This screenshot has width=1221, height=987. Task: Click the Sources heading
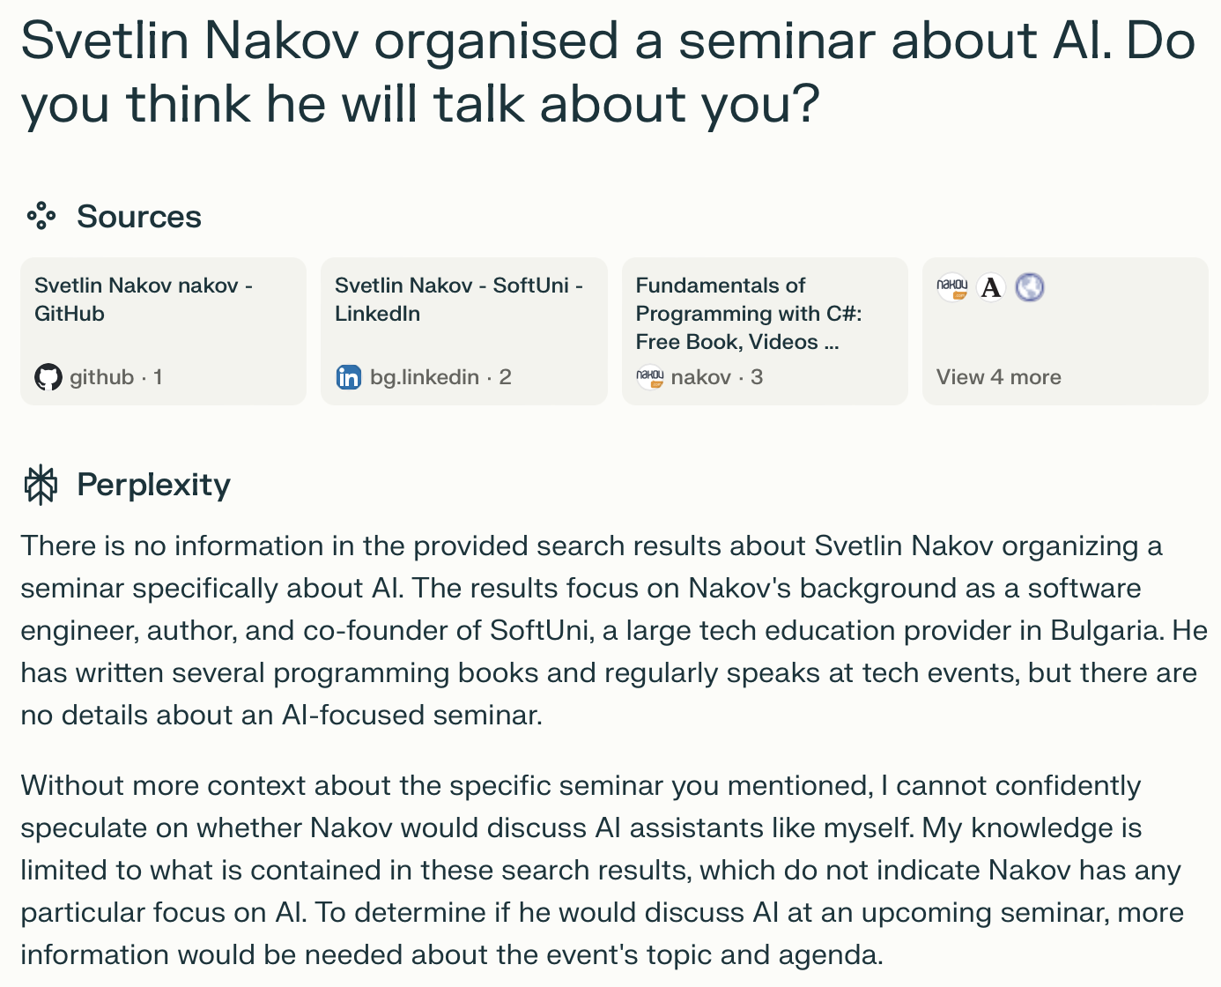tap(139, 217)
